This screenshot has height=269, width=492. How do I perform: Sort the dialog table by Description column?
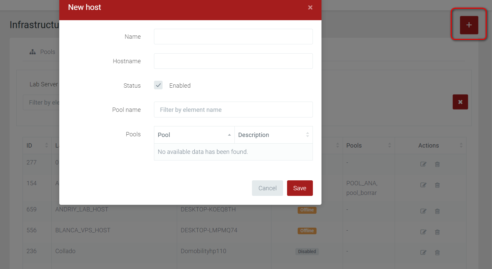(273, 135)
